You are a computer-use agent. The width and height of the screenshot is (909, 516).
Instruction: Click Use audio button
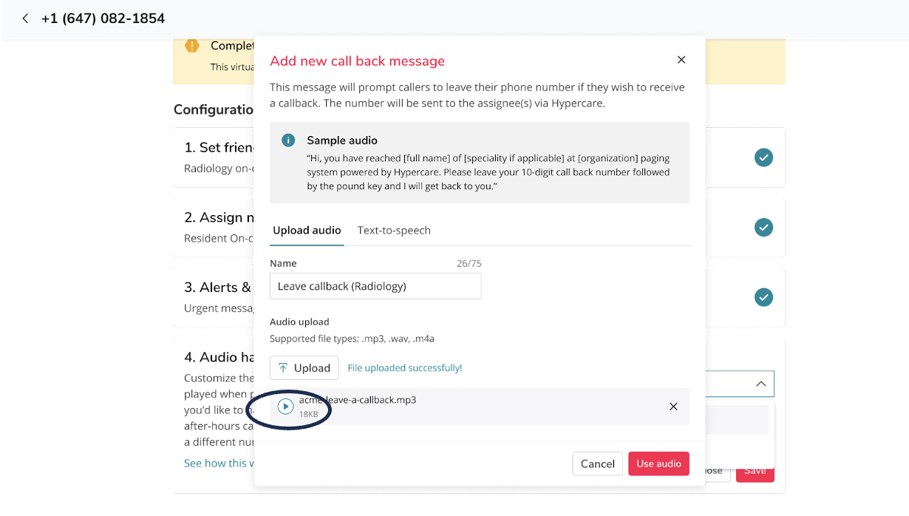(x=658, y=464)
